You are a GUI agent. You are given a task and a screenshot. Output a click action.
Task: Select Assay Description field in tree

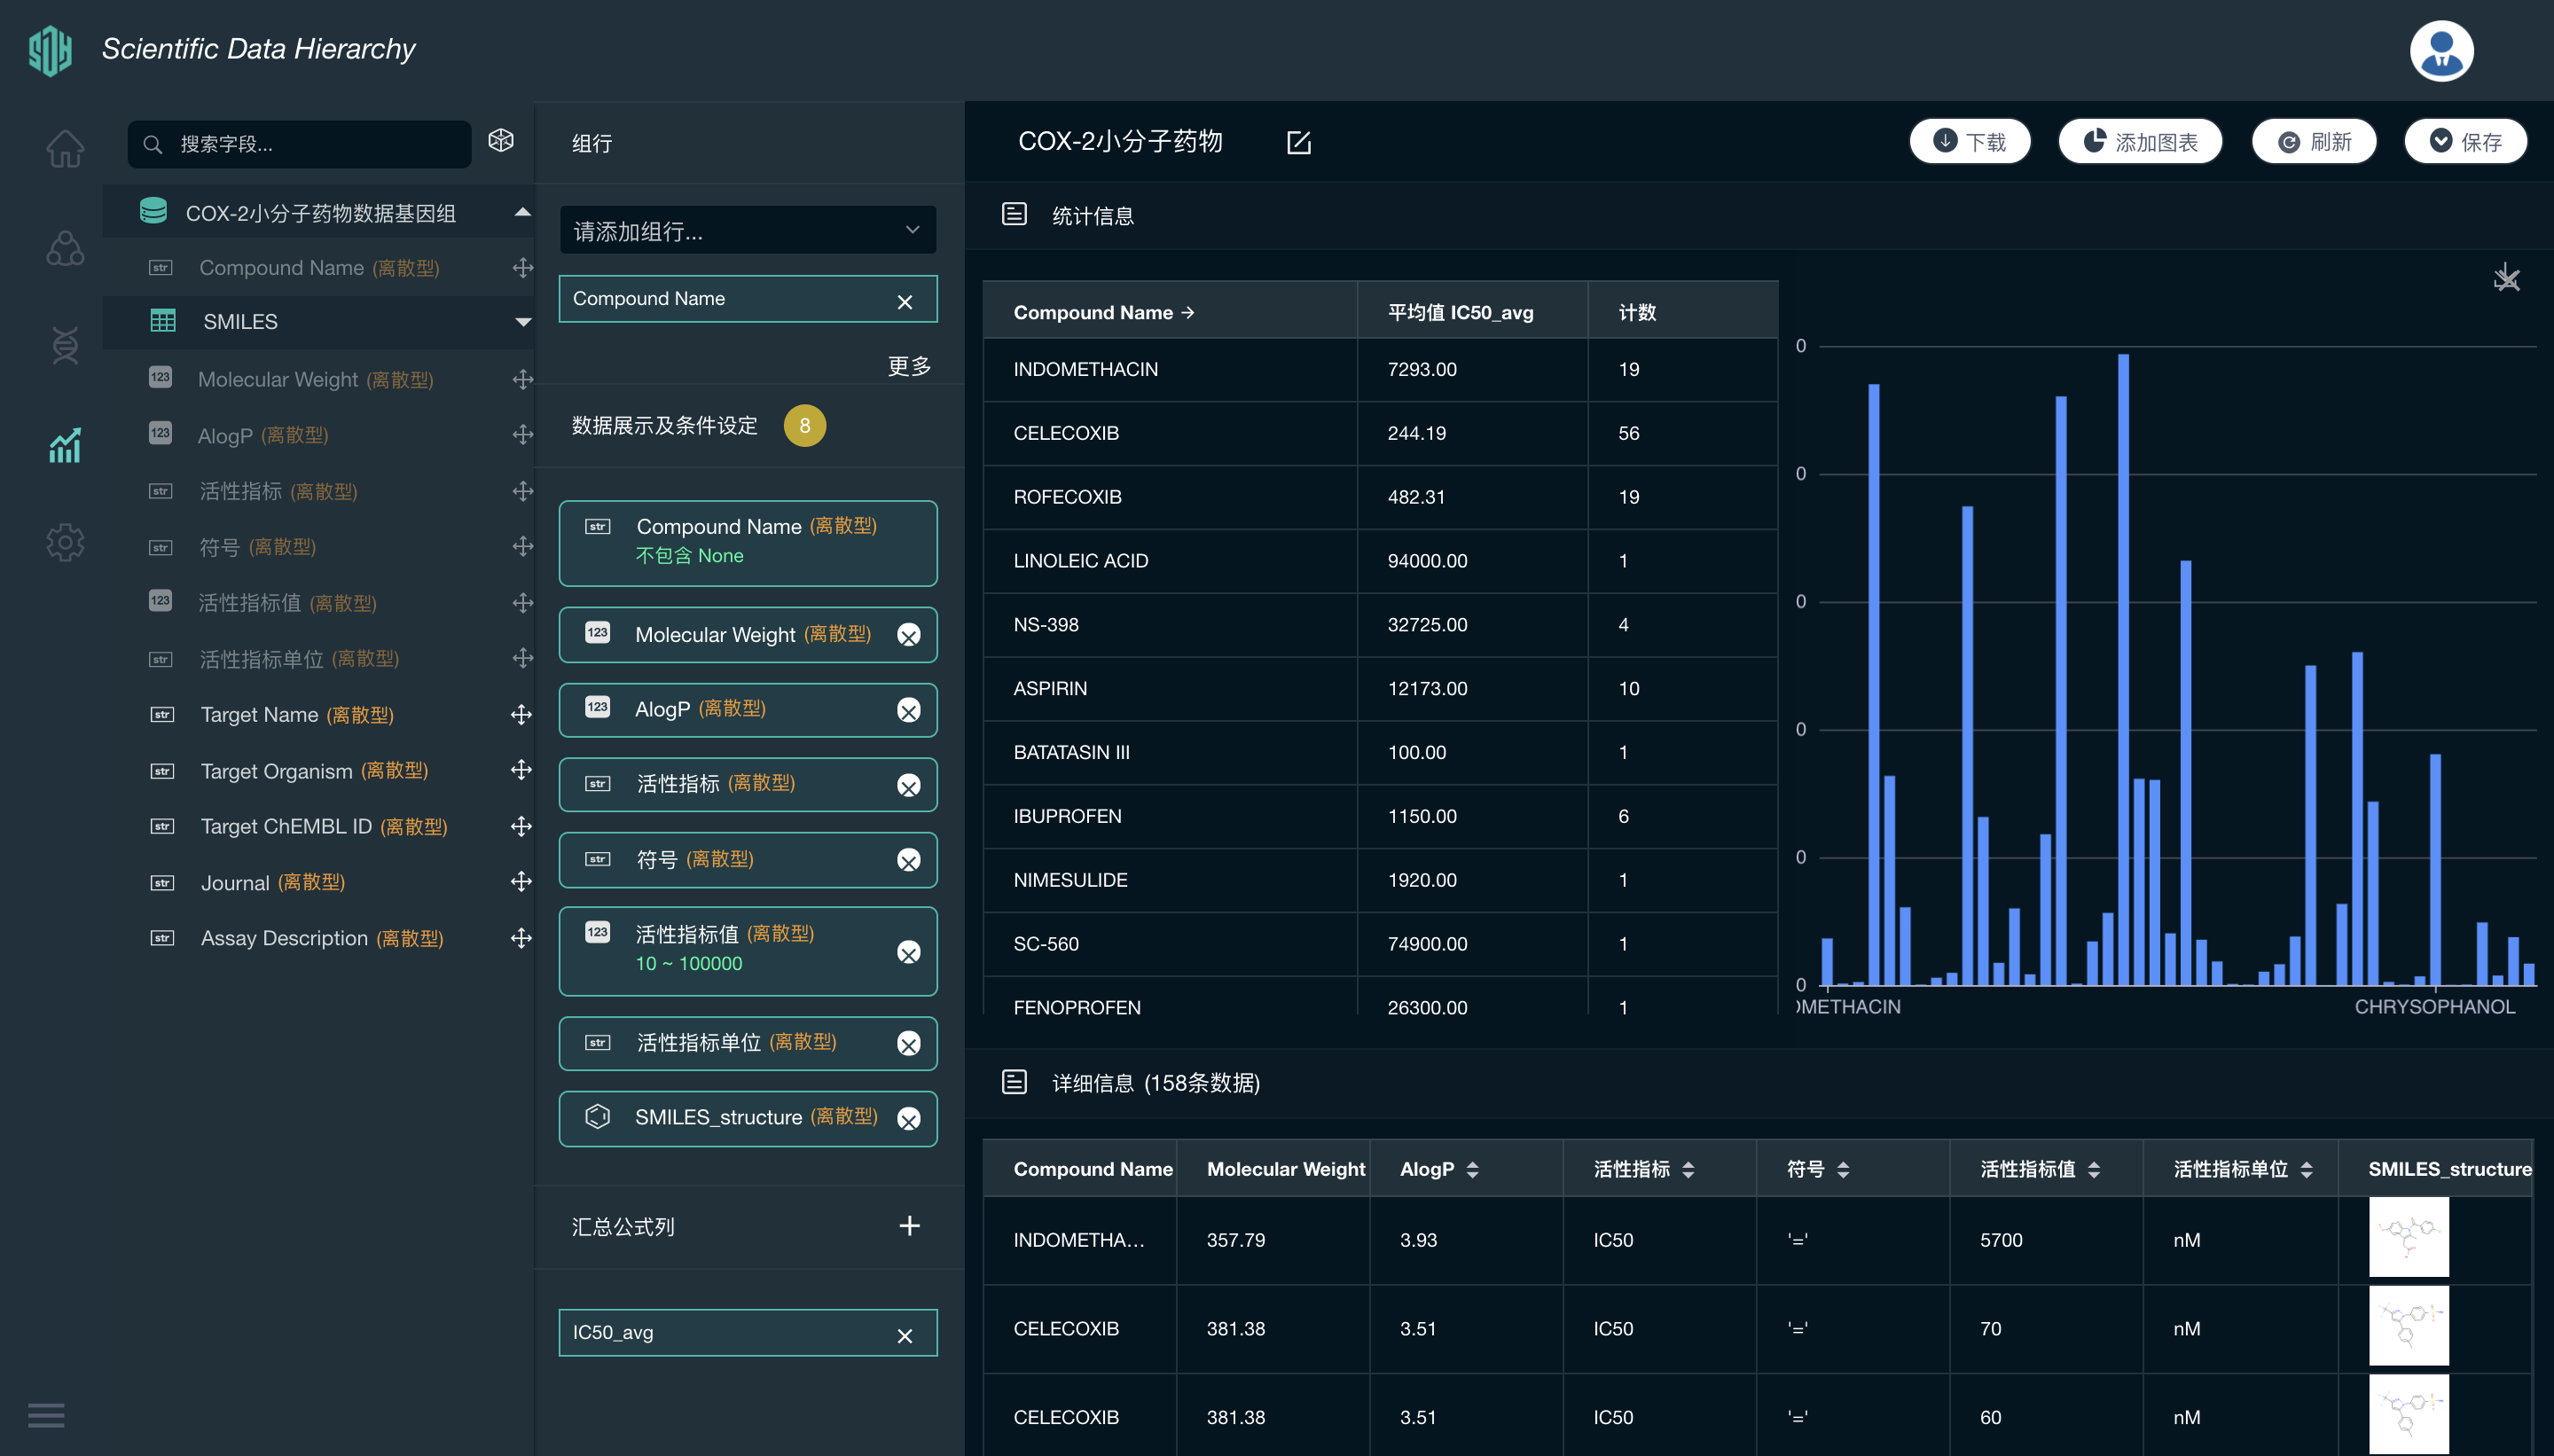(322, 938)
